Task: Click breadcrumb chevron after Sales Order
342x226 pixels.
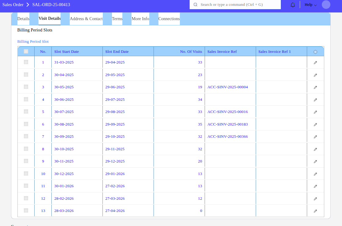Action: point(28,5)
